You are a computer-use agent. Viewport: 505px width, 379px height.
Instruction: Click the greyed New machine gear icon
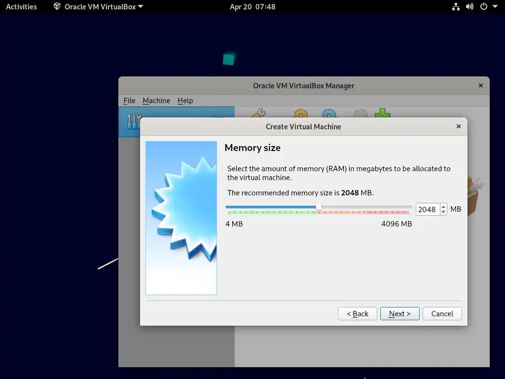pyautogui.click(x=361, y=114)
